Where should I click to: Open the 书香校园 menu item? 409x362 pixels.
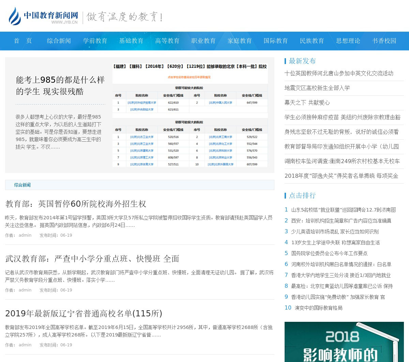384,41
